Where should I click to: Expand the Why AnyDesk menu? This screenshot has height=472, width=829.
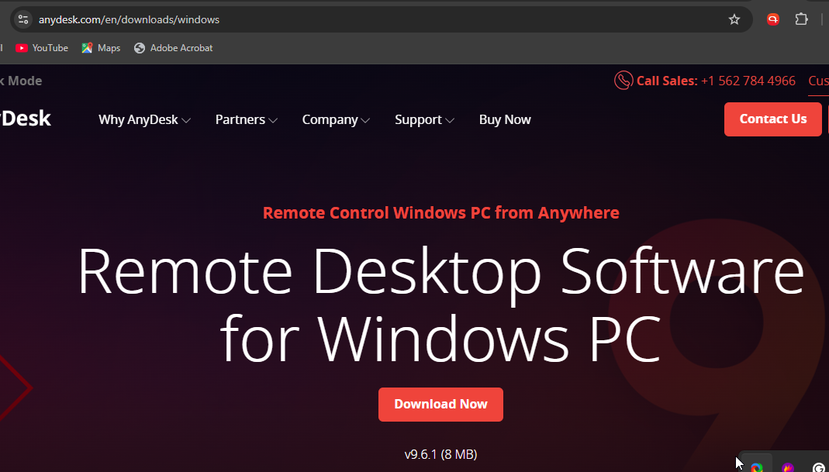tap(144, 119)
